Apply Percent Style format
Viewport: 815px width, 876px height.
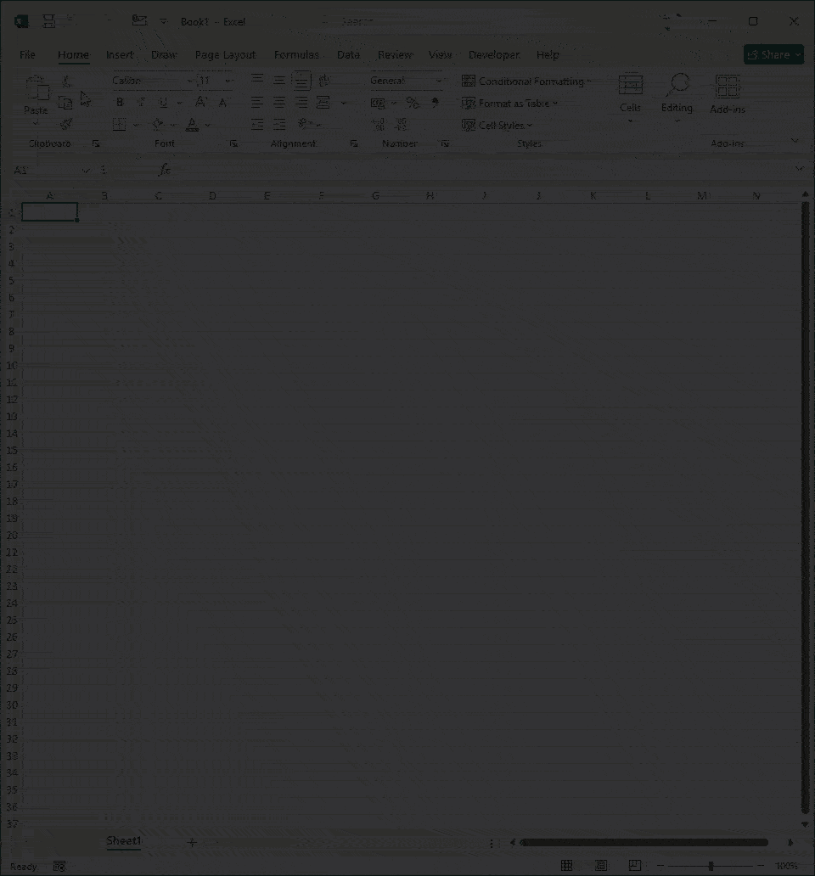point(413,103)
